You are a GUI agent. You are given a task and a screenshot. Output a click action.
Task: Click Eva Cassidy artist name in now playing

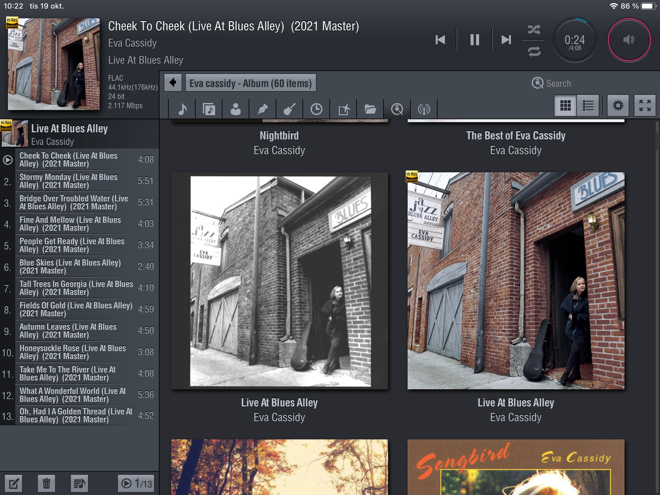point(132,43)
